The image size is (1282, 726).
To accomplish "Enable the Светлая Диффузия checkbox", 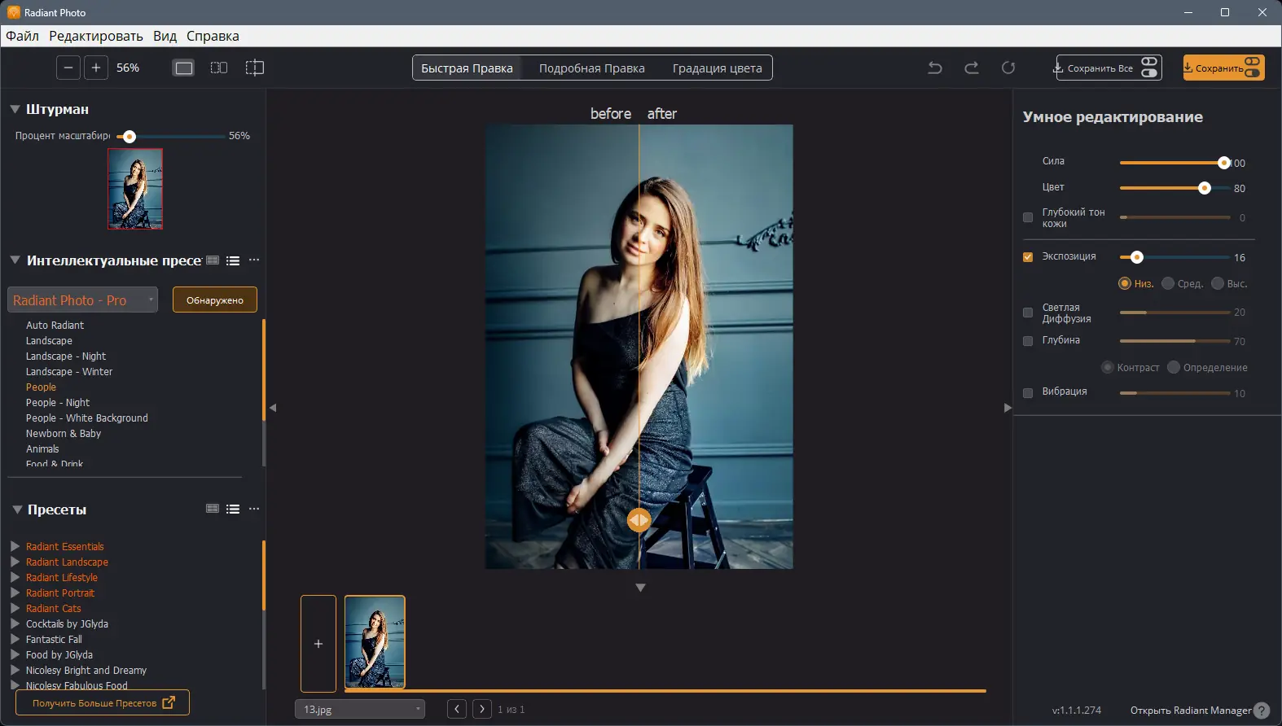I will point(1028,313).
